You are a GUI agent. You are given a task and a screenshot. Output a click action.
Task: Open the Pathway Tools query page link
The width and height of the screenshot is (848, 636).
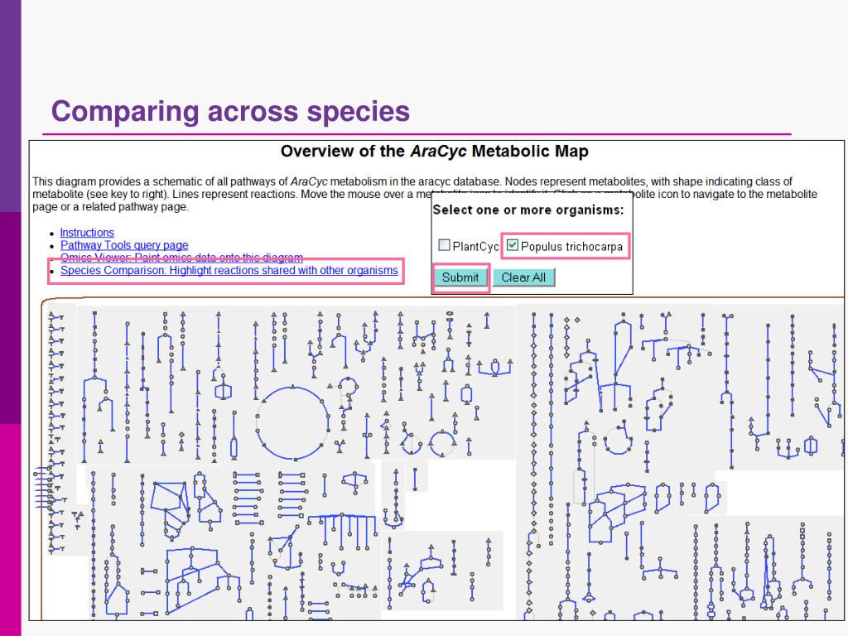[x=124, y=245]
